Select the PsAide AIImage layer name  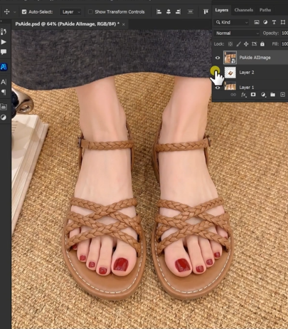(x=255, y=58)
